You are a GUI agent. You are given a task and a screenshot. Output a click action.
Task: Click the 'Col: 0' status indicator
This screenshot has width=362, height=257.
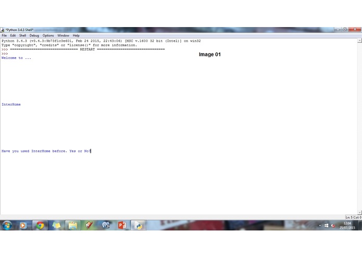click(x=357, y=217)
